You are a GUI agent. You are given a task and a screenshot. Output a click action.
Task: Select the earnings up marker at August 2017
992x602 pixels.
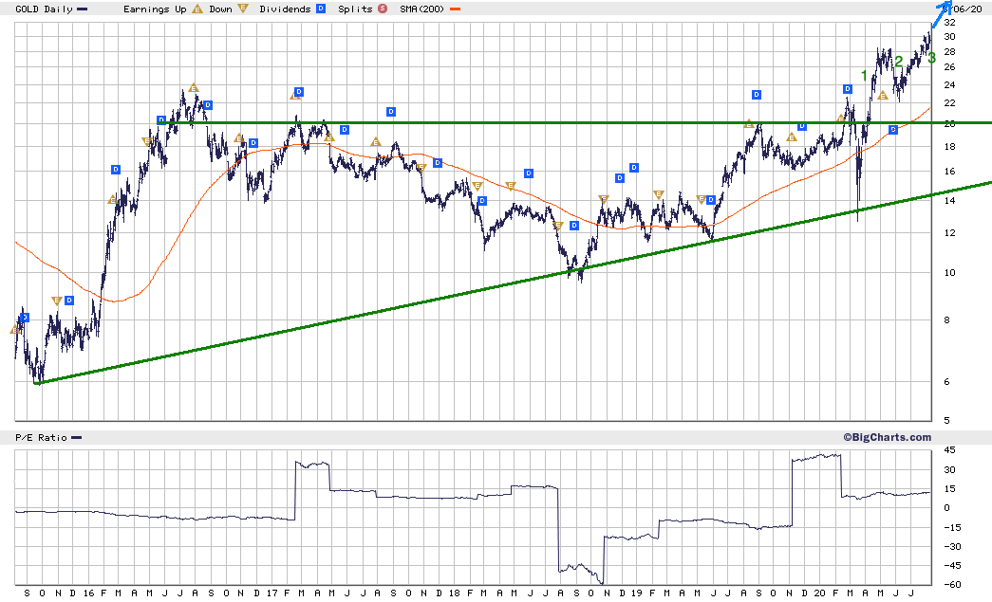click(376, 142)
